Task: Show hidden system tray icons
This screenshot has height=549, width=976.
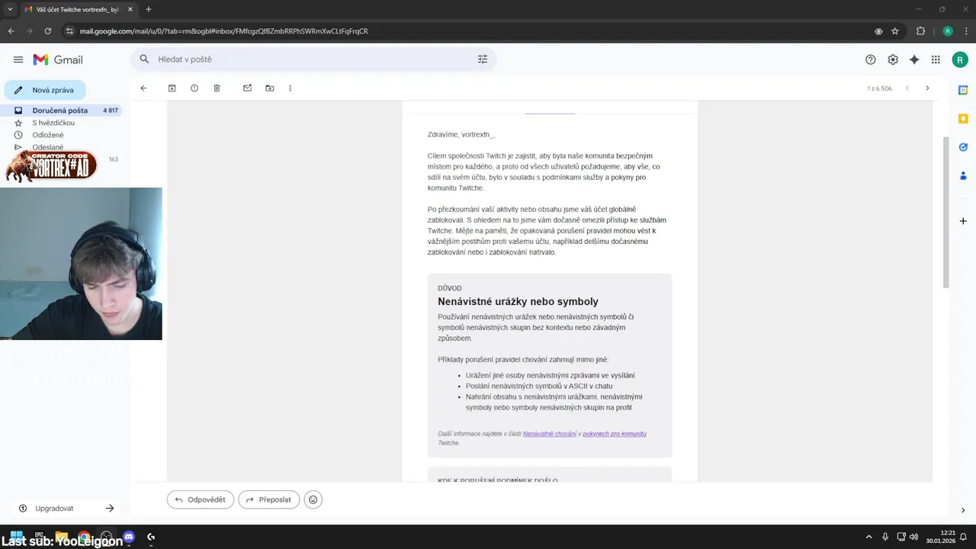Action: 868,537
